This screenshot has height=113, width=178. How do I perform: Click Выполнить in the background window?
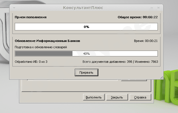(94, 97)
